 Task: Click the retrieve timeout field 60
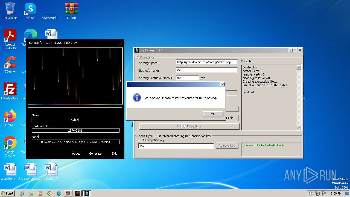187,78
